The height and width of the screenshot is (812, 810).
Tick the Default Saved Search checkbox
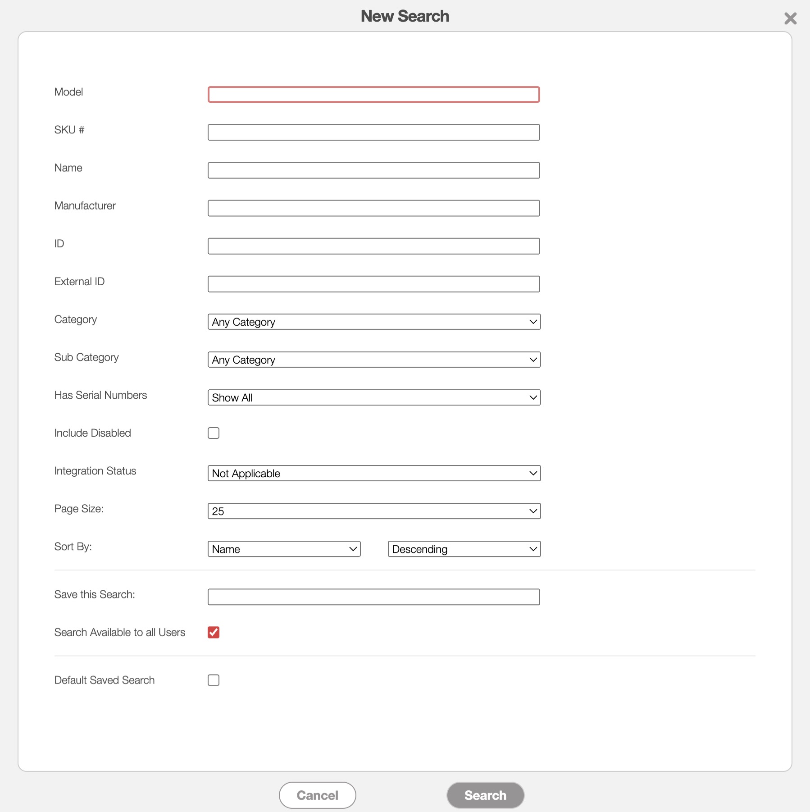pyautogui.click(x=214, y=680)
